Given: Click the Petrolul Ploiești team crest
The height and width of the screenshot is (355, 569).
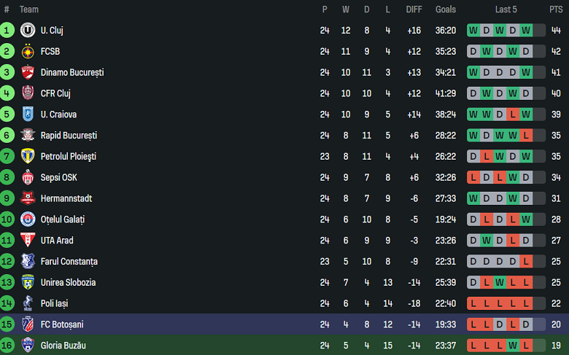Looking at the screenshot, I should tap(28, 157).
